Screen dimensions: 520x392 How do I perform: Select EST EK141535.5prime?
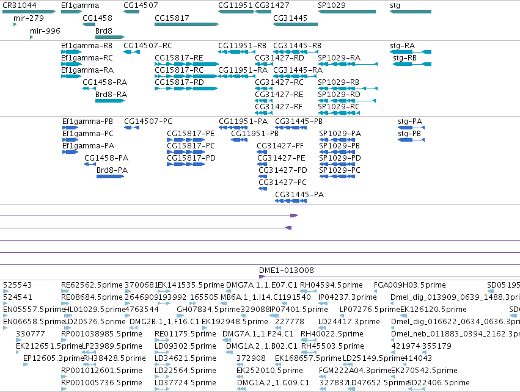(191, 285)
